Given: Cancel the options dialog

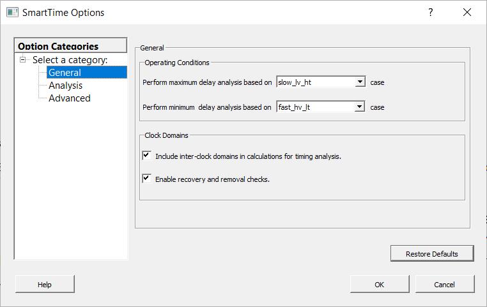Looking at the screenshot, I should point(445,285).
